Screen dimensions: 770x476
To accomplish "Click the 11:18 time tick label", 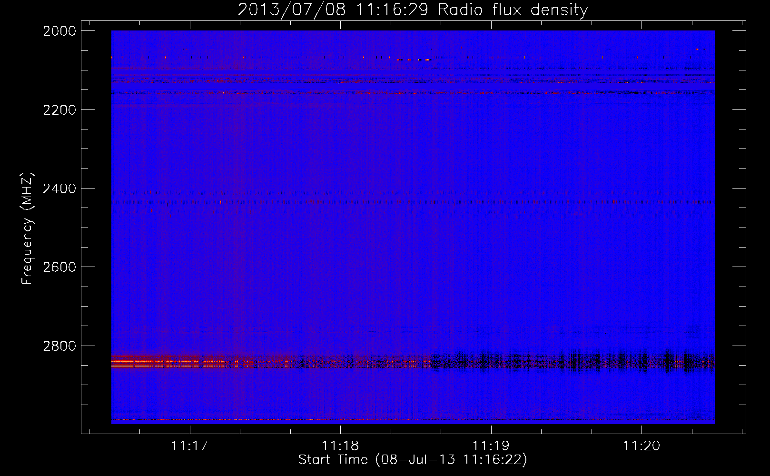I will point(340,446).
